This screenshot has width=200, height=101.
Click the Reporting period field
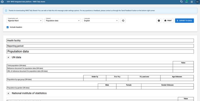100,46
